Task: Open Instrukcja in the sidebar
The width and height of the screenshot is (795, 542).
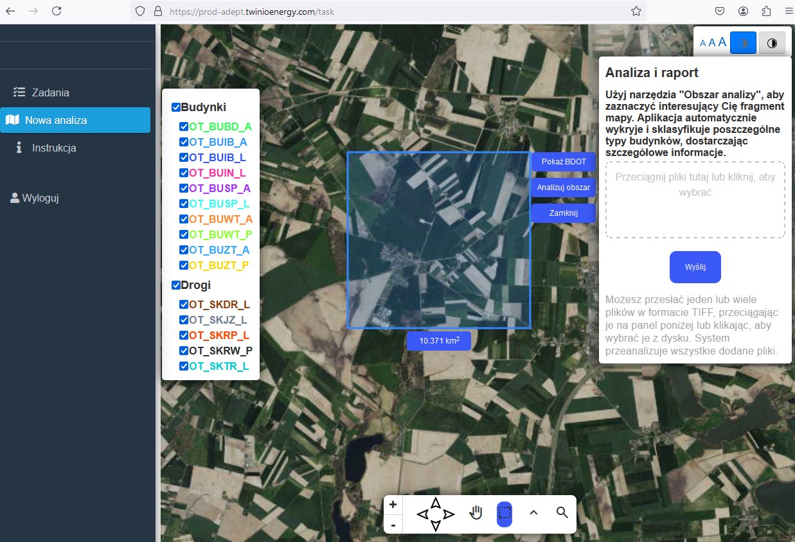Action: (54, 148)
